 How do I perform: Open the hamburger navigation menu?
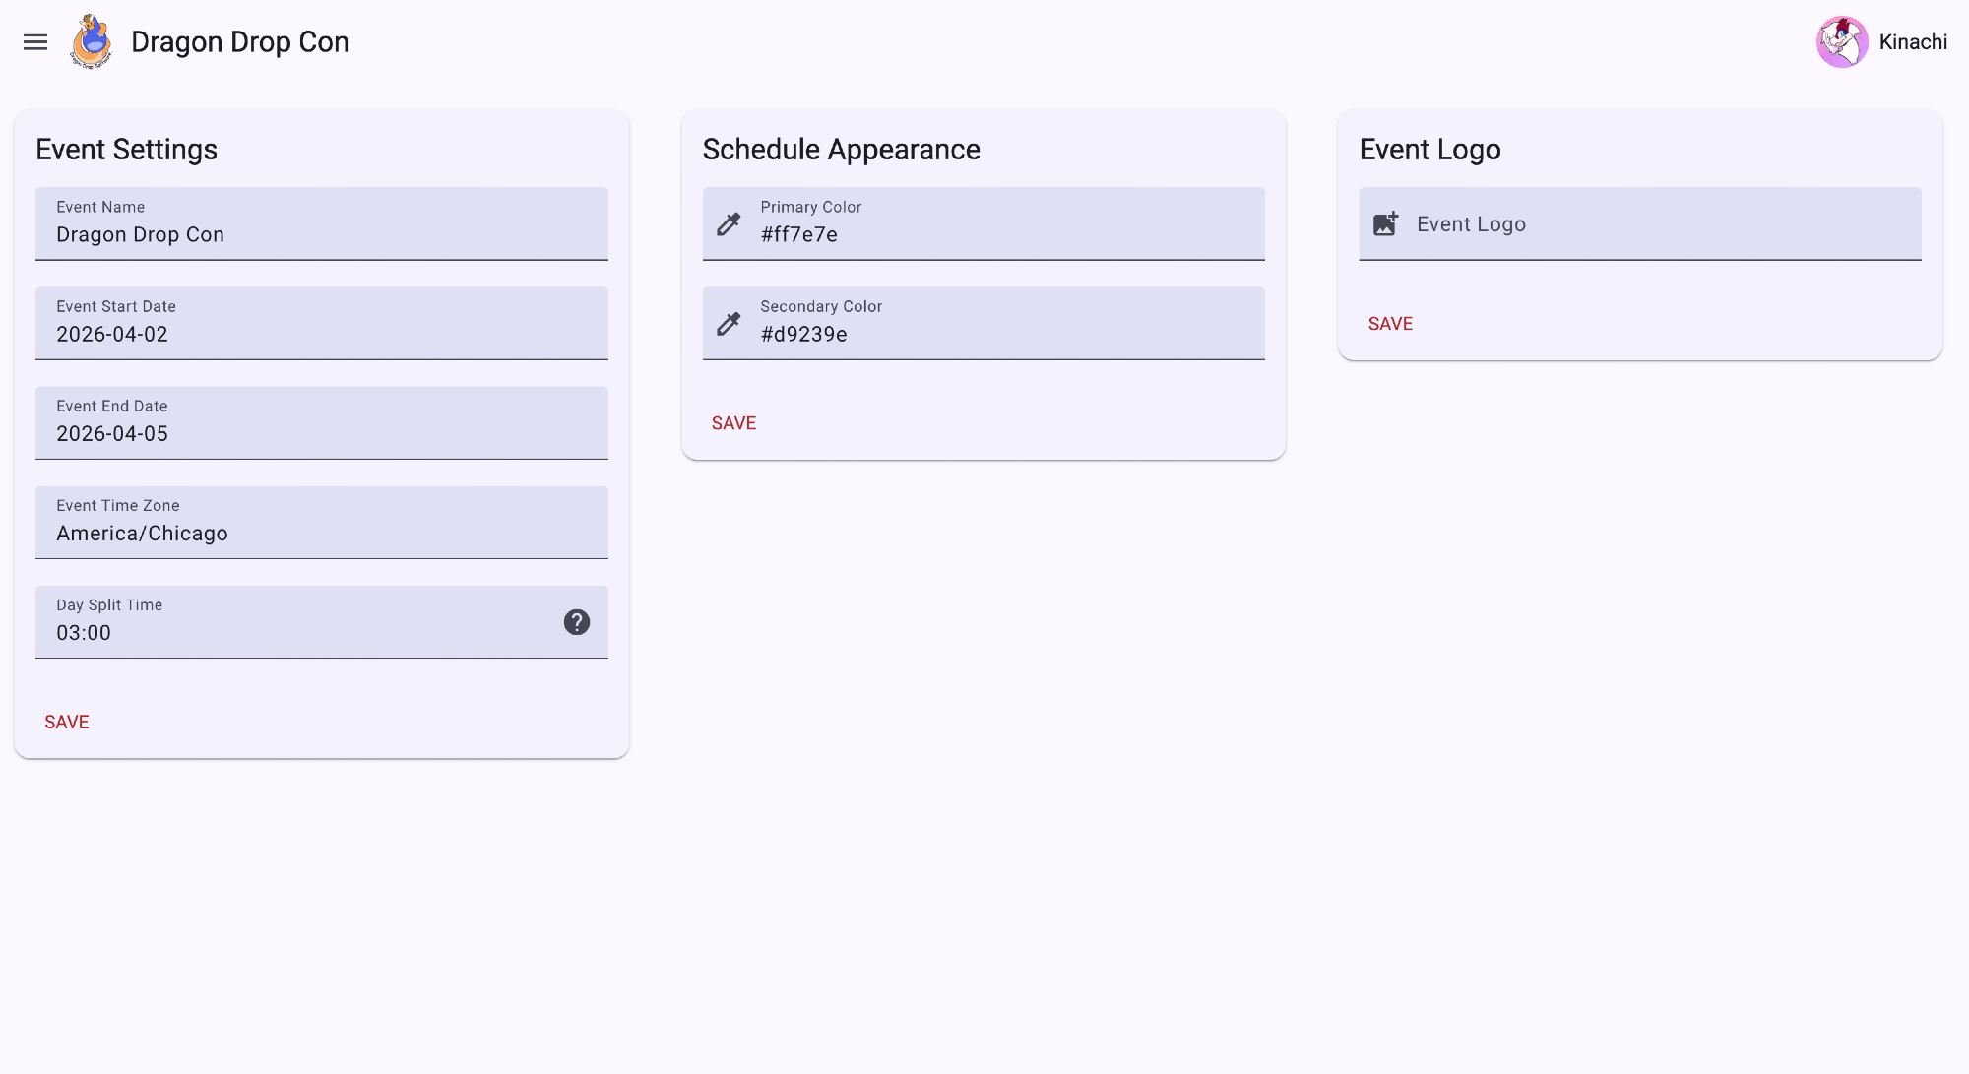click(35, 42)
